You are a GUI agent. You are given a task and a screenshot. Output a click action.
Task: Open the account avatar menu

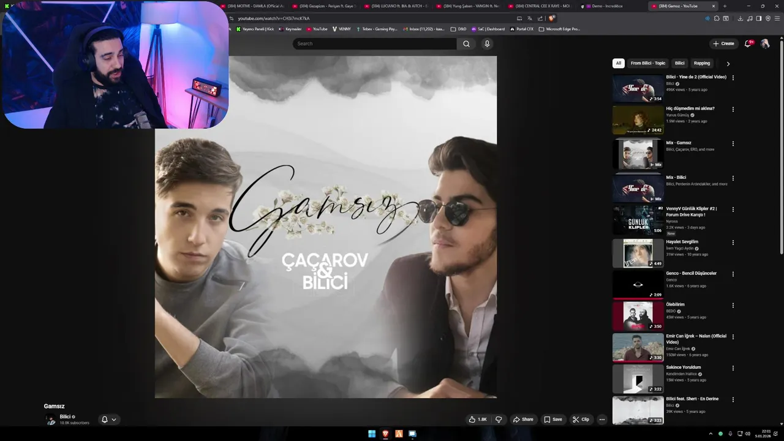(764, 43)
